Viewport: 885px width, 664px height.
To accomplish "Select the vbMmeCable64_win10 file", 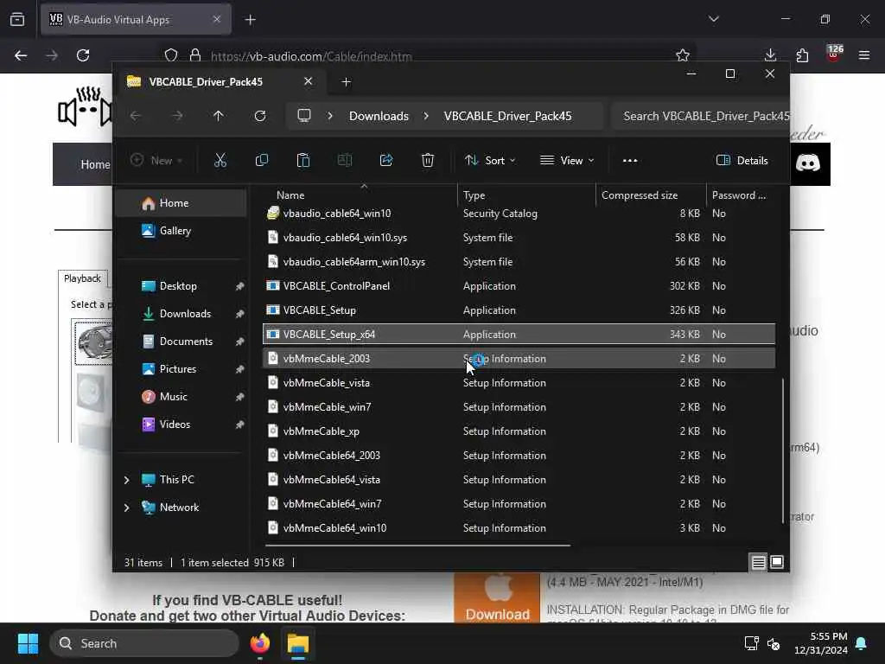I will click(519, 528).
